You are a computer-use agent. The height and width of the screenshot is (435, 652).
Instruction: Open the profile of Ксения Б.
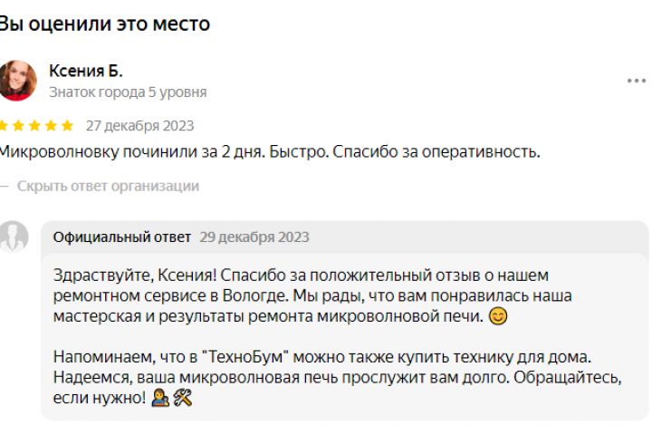click(85, 71)
